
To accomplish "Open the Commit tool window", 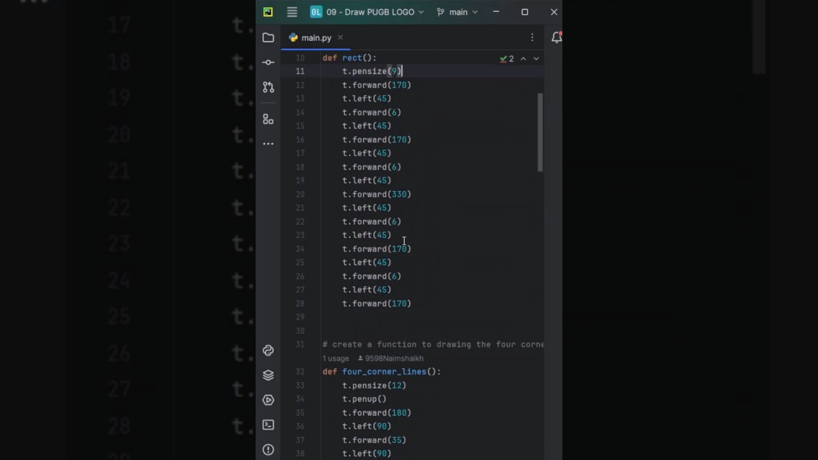I will coord(268,62).
